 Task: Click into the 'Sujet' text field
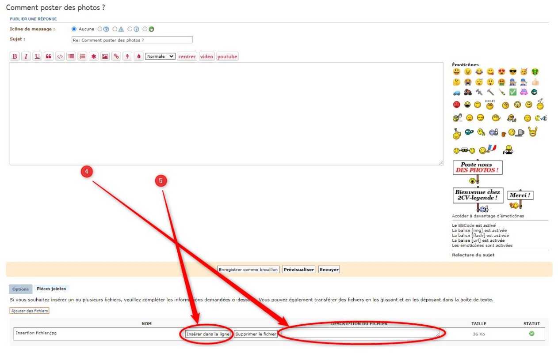tap(132, 40)
